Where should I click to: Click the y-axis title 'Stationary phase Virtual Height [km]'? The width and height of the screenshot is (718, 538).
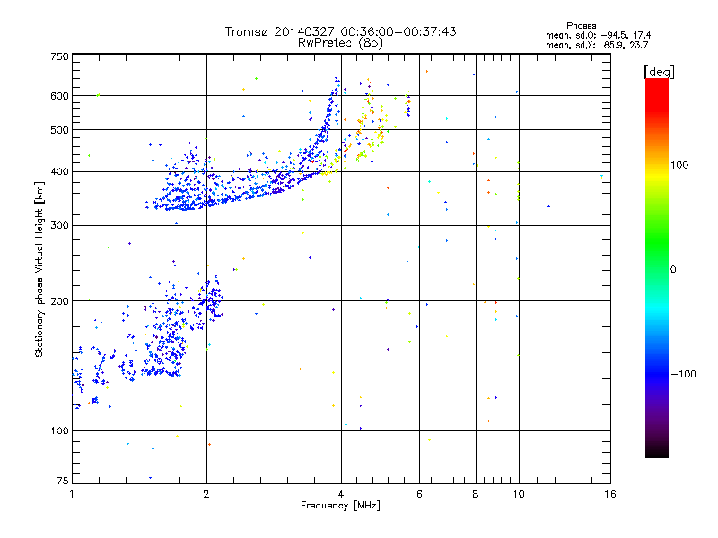pos(39,270)
